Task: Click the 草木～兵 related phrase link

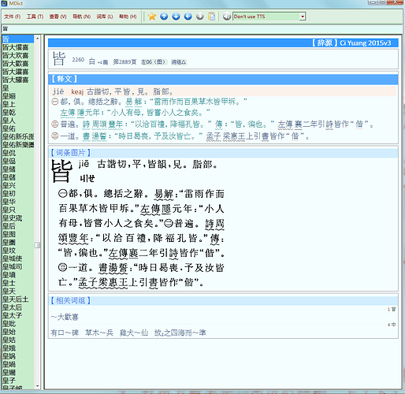Action: [x=99, y=333]
